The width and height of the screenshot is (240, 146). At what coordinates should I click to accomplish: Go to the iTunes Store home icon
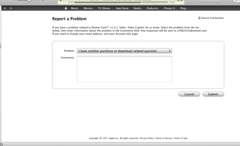pyautogui.click(x=66, y=8)
